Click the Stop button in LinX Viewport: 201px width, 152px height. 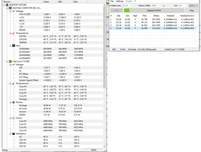[191, 10]
